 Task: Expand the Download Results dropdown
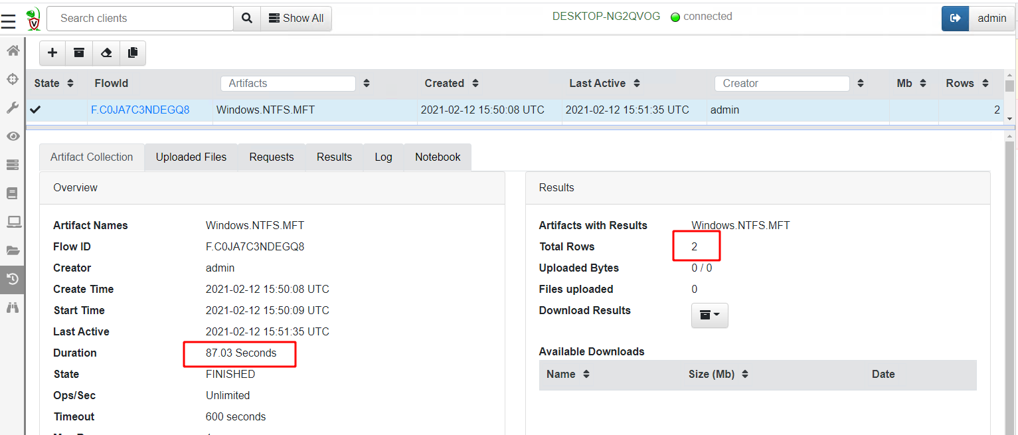709,315
